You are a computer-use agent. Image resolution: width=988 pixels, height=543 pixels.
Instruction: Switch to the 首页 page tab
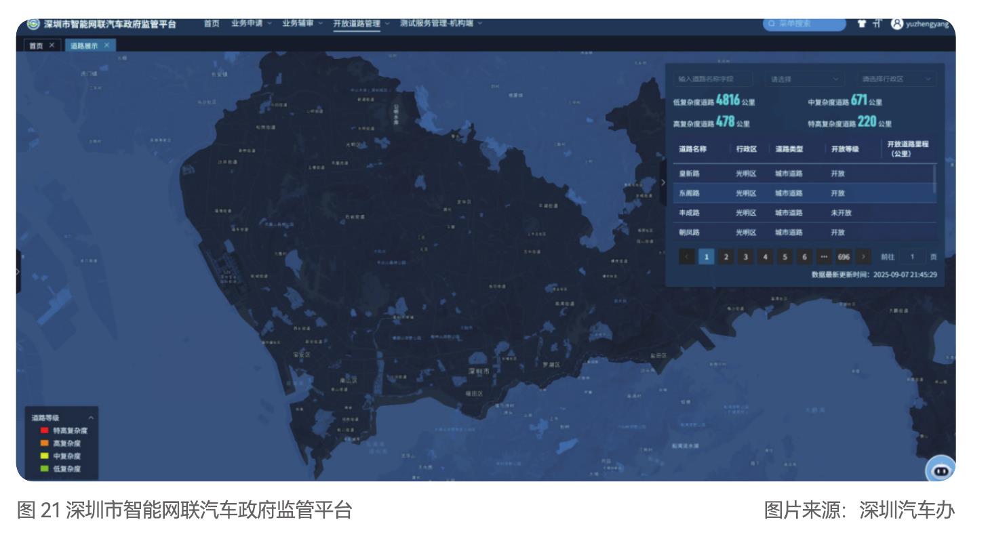coord(36,45)
